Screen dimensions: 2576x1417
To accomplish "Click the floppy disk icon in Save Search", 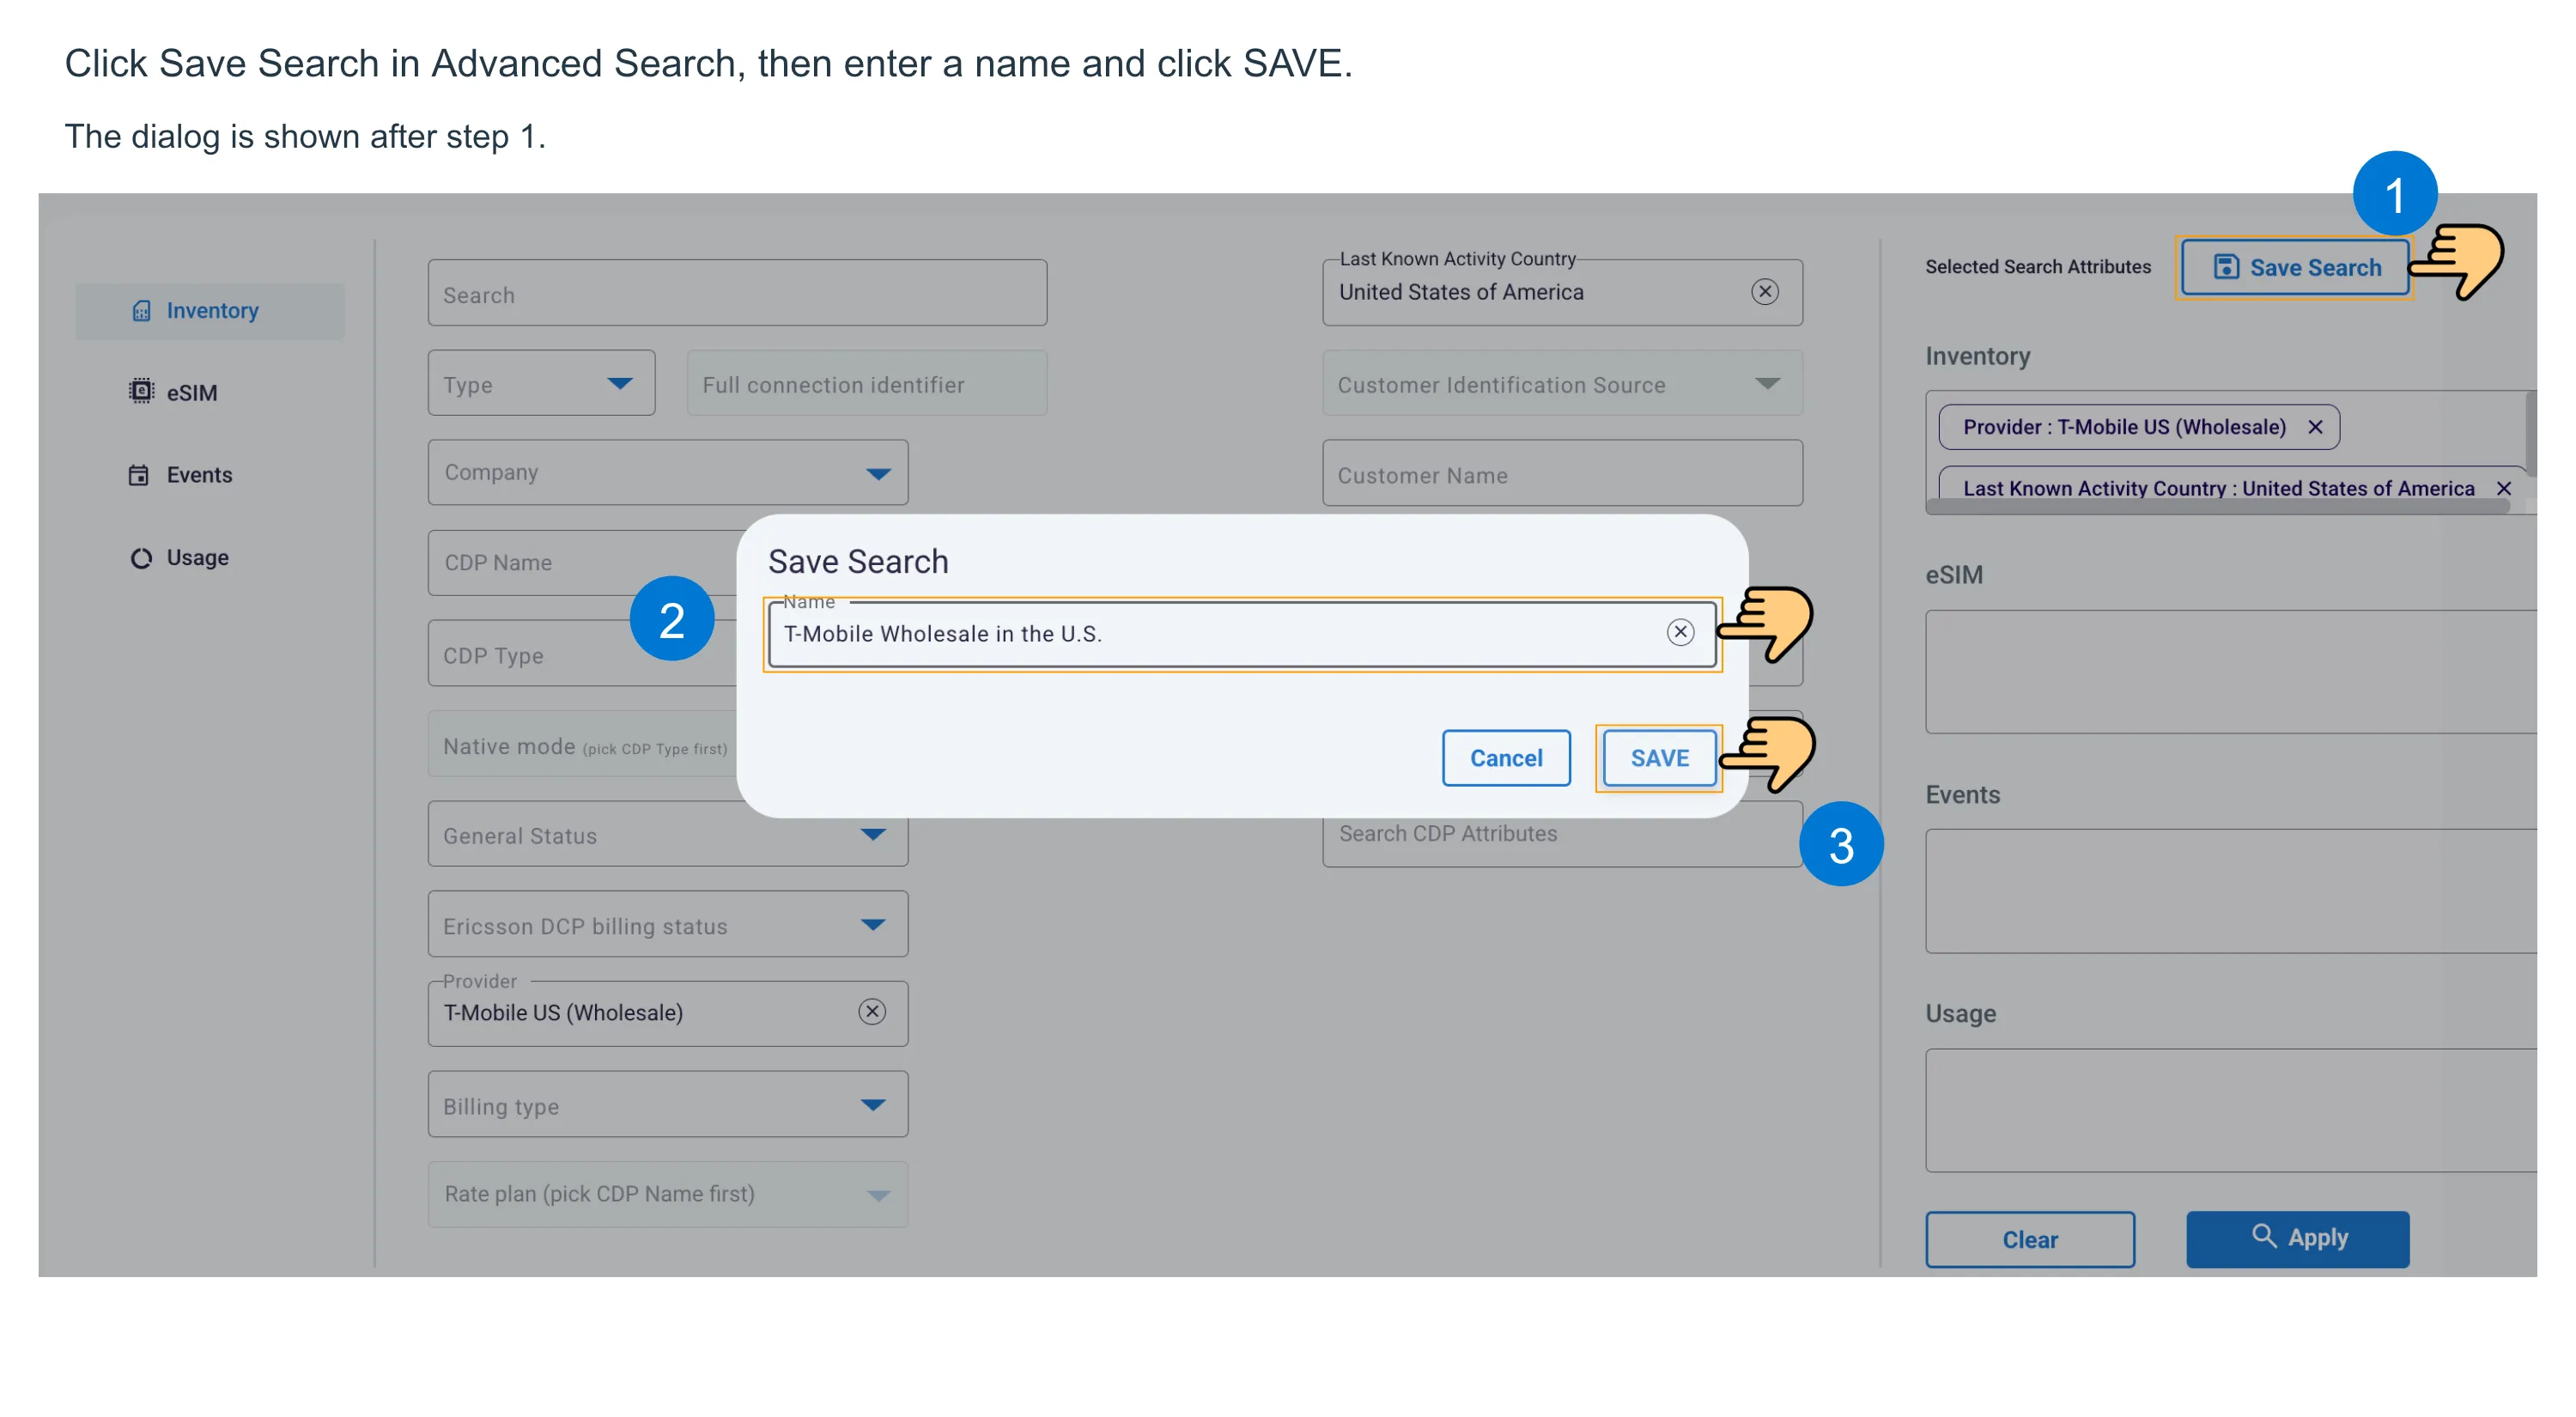I will tap(2226, 267).
